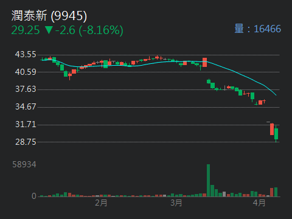
Task: Click the last red candlestick near 31.71
Action: click(x=272, y=129)
